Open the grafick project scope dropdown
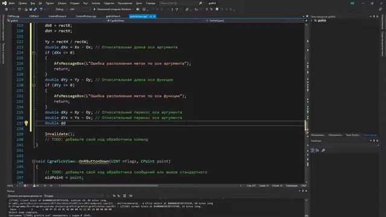This screenshot has width=386, height=217. [56, 21]
